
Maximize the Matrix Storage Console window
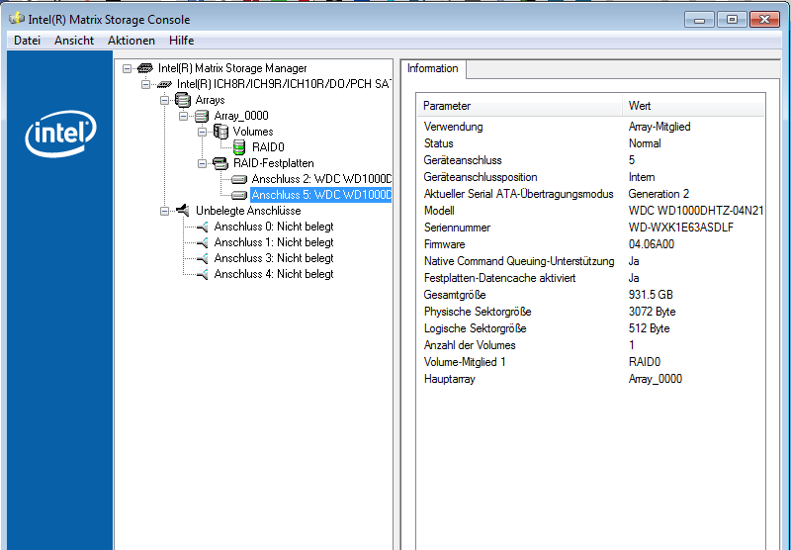coord(732,20)
